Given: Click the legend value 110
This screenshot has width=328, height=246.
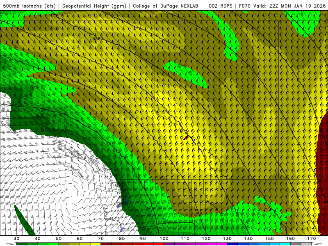Looking at the screenshot, I should point(185,239).
